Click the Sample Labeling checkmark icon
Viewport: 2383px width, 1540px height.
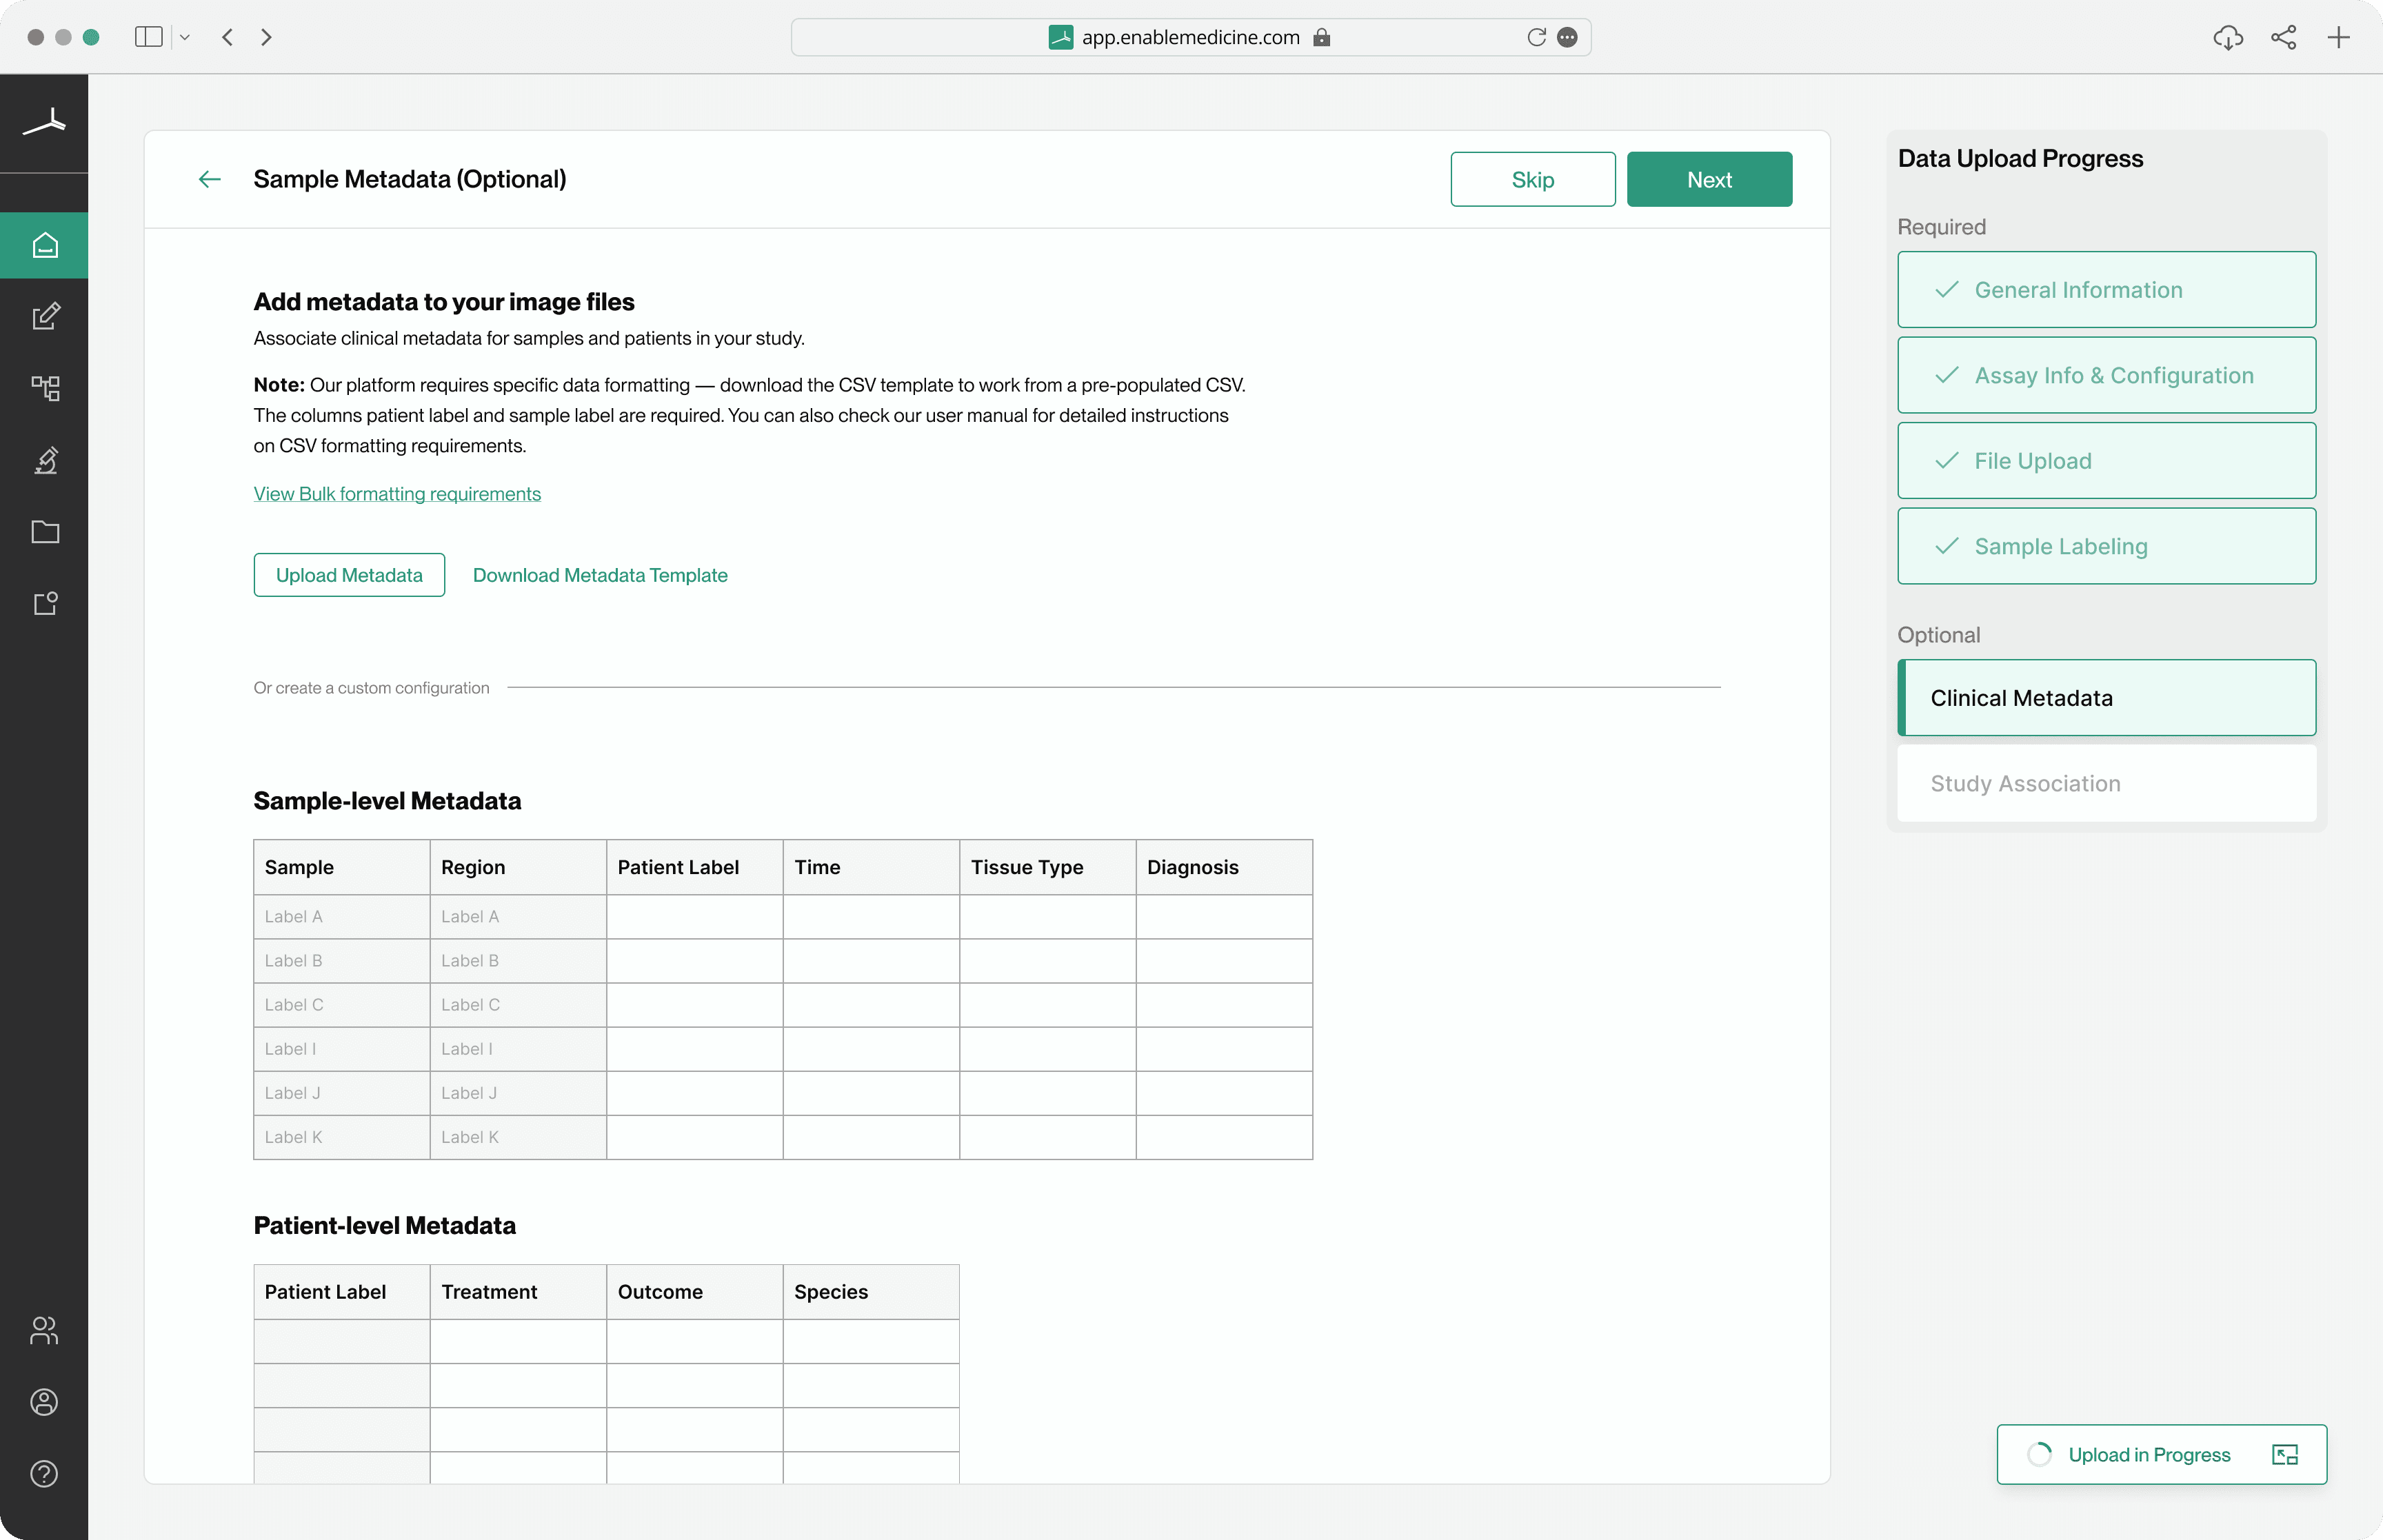1946,546
